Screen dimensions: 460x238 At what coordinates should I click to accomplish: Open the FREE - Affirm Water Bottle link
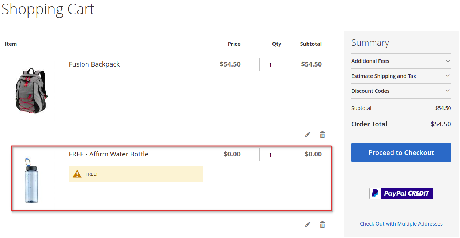[109, 154]
